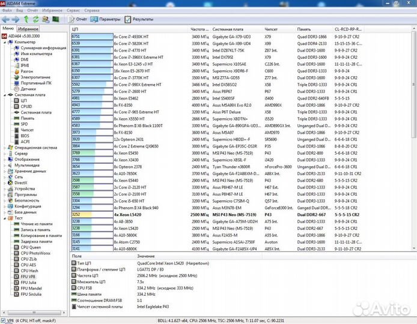Click the Refresh toolbar icon
This screenshot has width=417, height=324.
pyautogui.click(x=35, y=19)
